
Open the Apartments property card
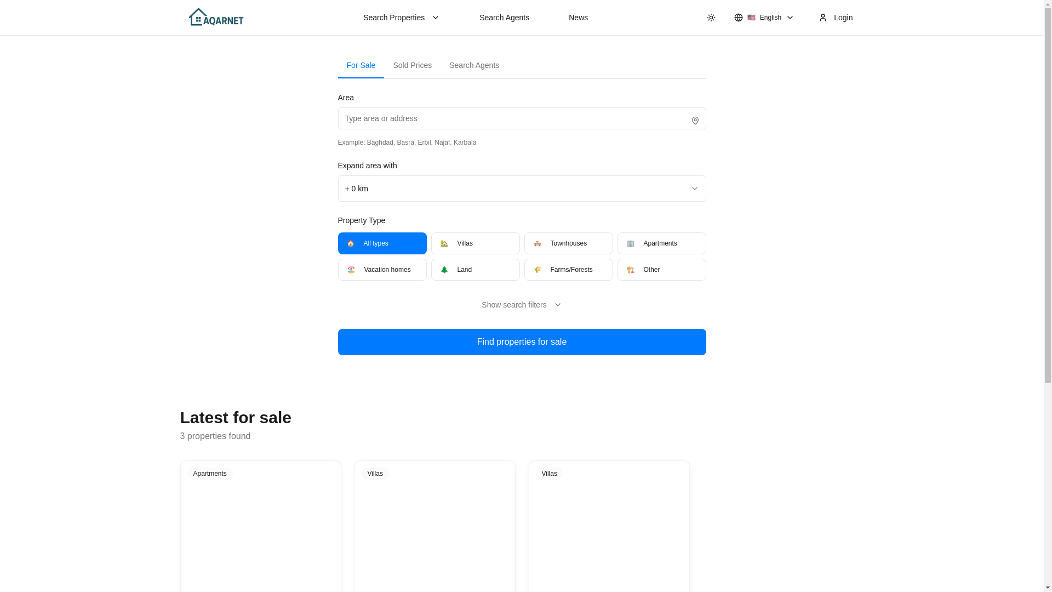click(x=260, y=526)
